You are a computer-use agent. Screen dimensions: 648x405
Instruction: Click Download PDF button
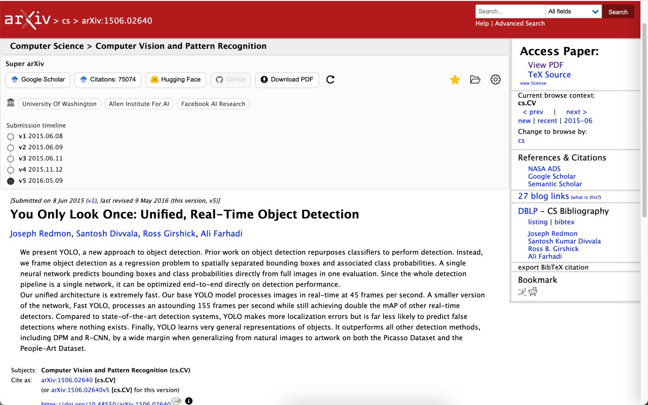tap(287, 79)
